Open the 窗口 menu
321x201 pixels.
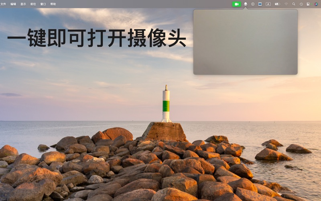point(43,4)
